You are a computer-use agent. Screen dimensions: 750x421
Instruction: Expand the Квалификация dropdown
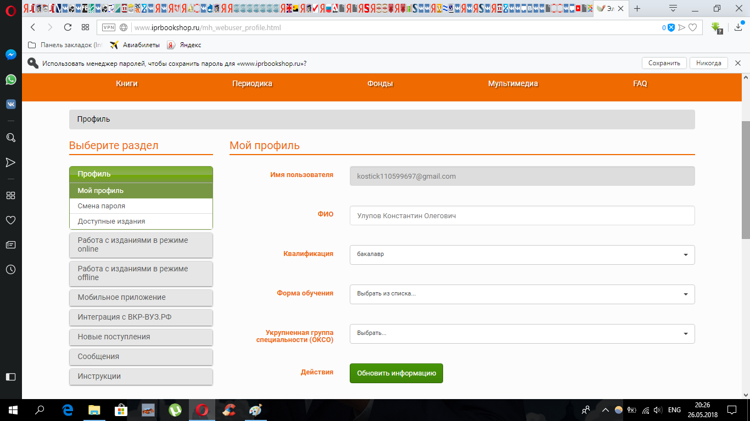[x=522, y=254]
